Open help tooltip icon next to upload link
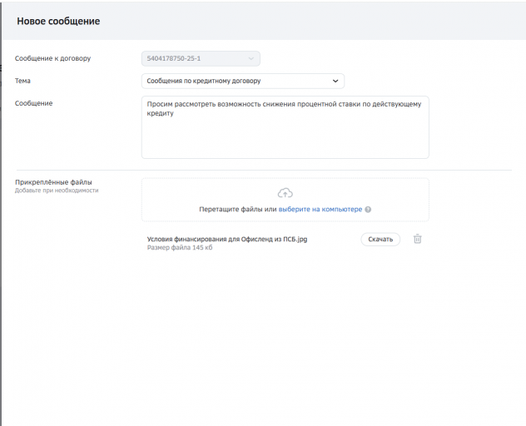526x426 pixels. pos(368,210)
